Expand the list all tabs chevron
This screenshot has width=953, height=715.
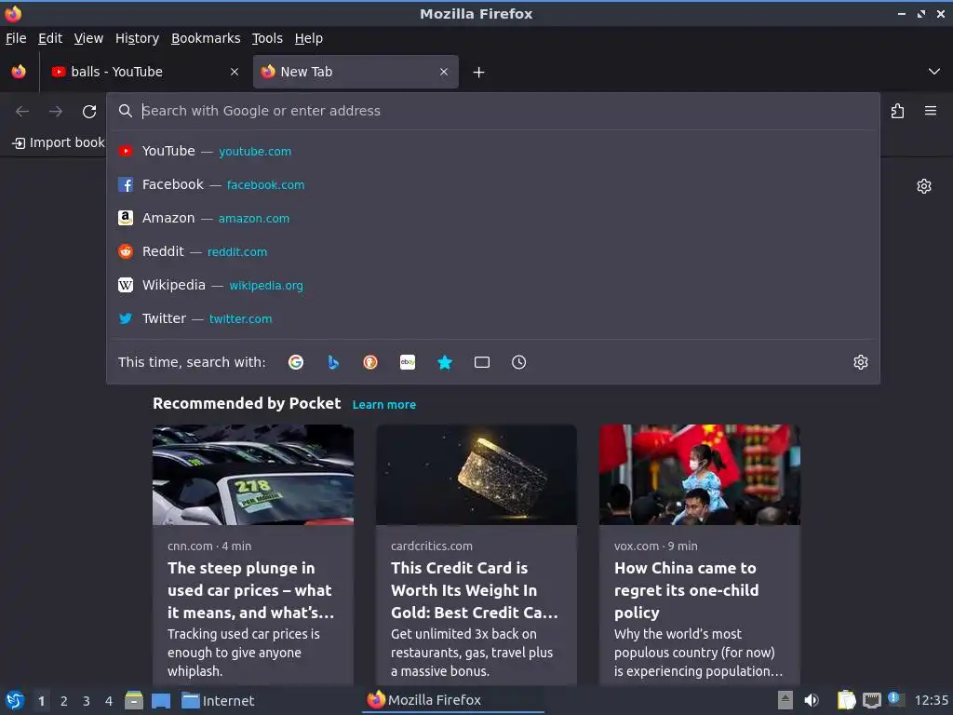pyautogui.click(x=934, y=72)
